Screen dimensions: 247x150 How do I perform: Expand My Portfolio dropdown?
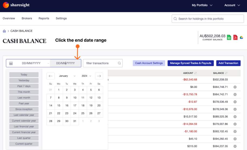tap(202, 5)
